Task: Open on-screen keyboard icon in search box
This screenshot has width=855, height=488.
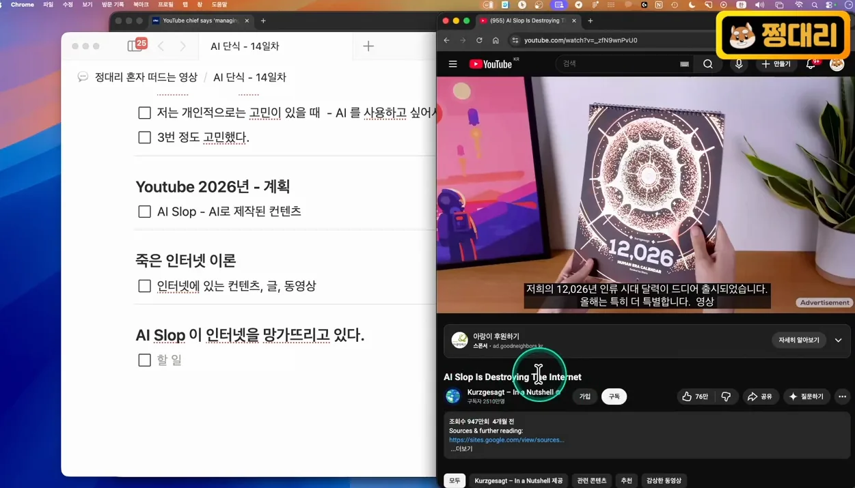Action: (x=684, y=64)
